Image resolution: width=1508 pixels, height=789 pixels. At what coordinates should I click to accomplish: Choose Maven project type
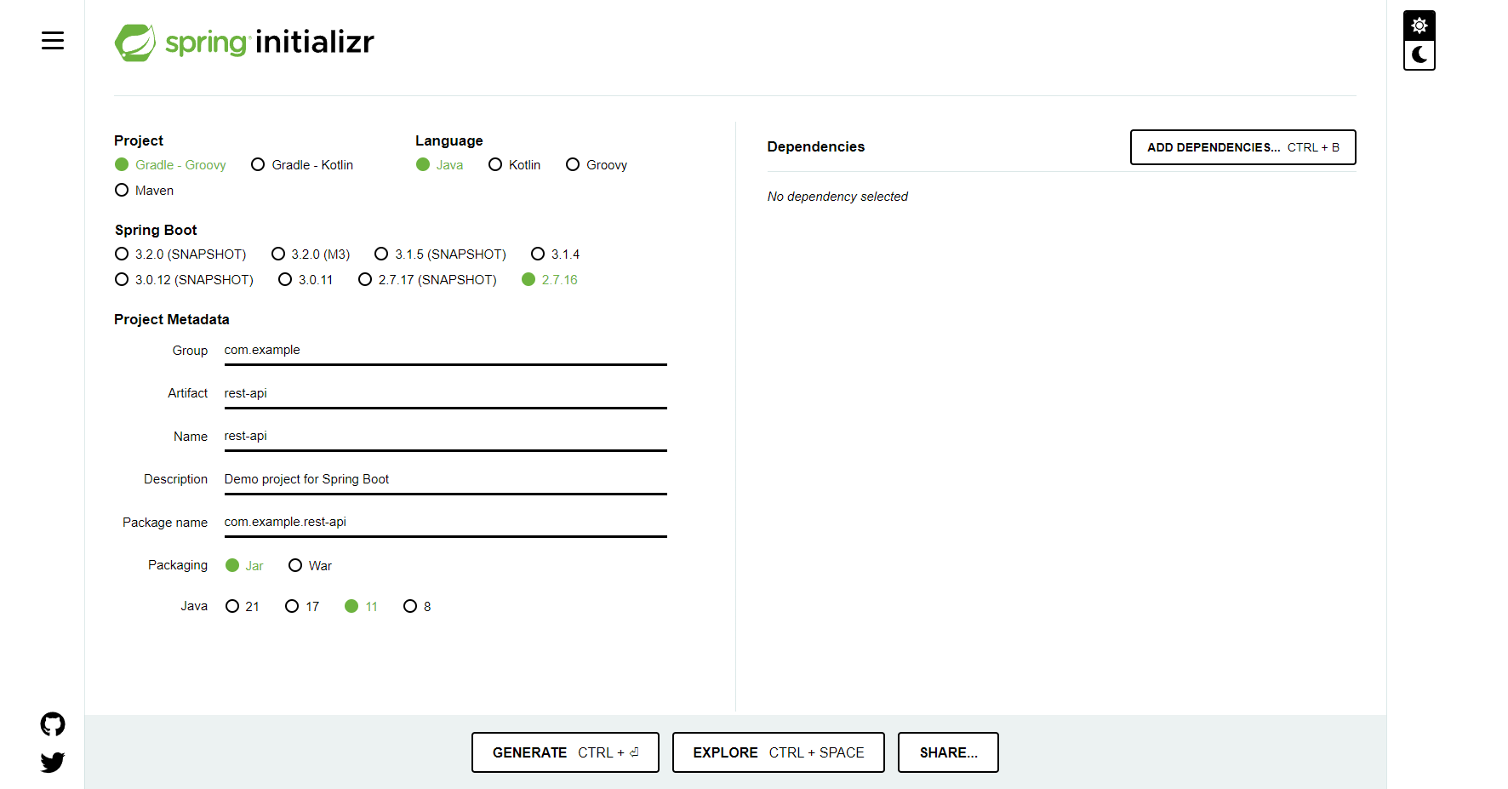tap(145, 191)
